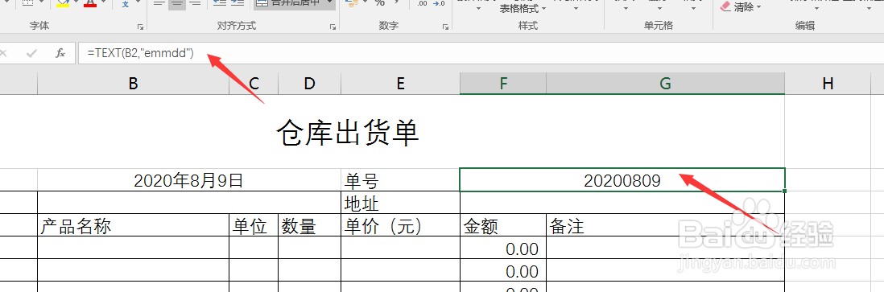Select column D header
The image size is (884, 292).
coord(309,84)
